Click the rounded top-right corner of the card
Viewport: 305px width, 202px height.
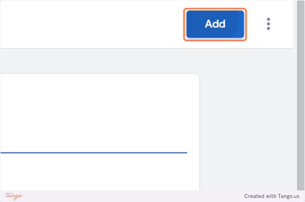pyautogui.click(x=197, y=76)
